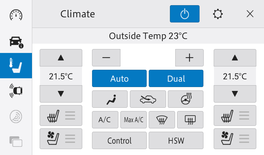Toggle Dual zone mode
Image resolution: width=264 pixels, height=155 pixels.
(x=176, y=79)
